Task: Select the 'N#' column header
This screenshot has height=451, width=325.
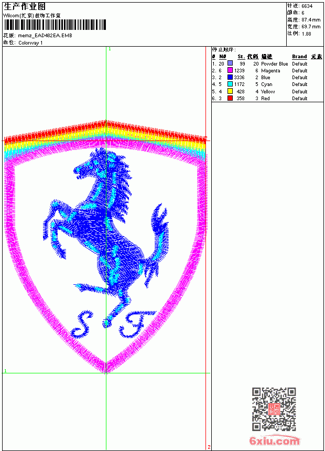Action: [x=223, y=57]
